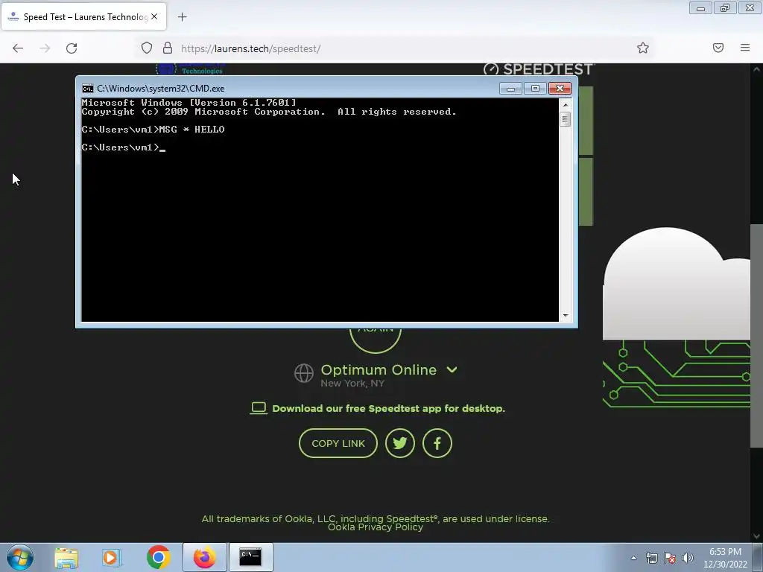
Task: Close the Speed Test tab
Action: (x=154, y=16)
